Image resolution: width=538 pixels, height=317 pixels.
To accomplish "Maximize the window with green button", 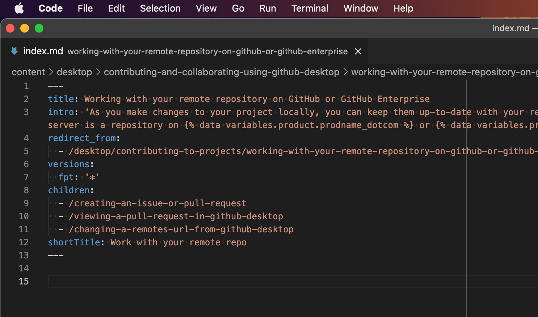I will click(39, 28).
